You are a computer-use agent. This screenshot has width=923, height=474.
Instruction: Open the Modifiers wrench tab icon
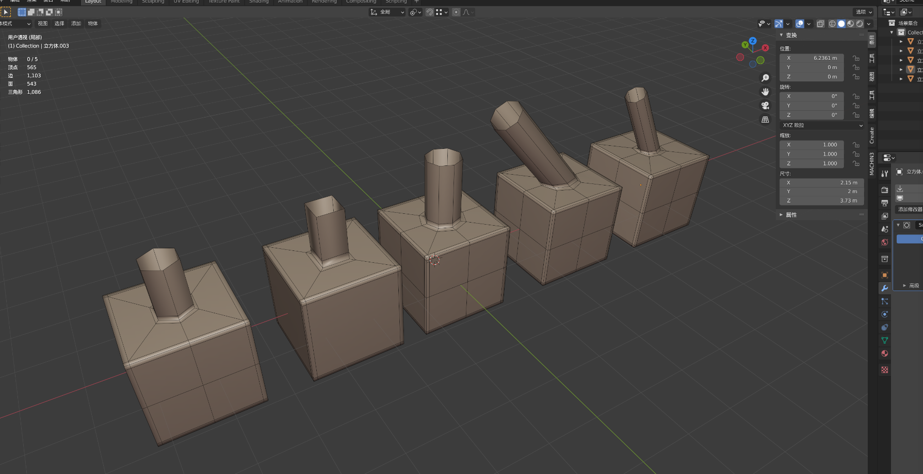coord(885,288)
